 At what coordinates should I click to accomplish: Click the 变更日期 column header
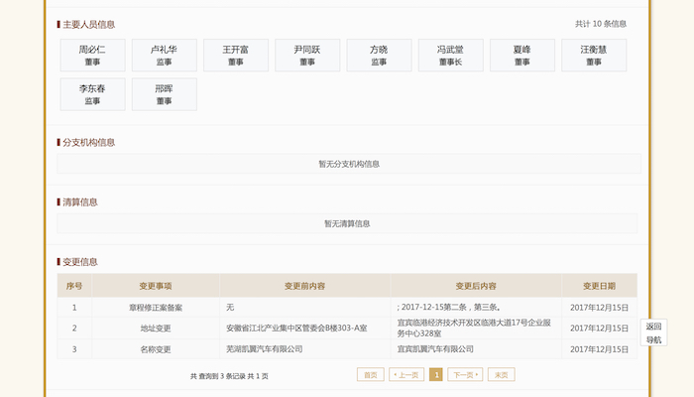(599, 286)
